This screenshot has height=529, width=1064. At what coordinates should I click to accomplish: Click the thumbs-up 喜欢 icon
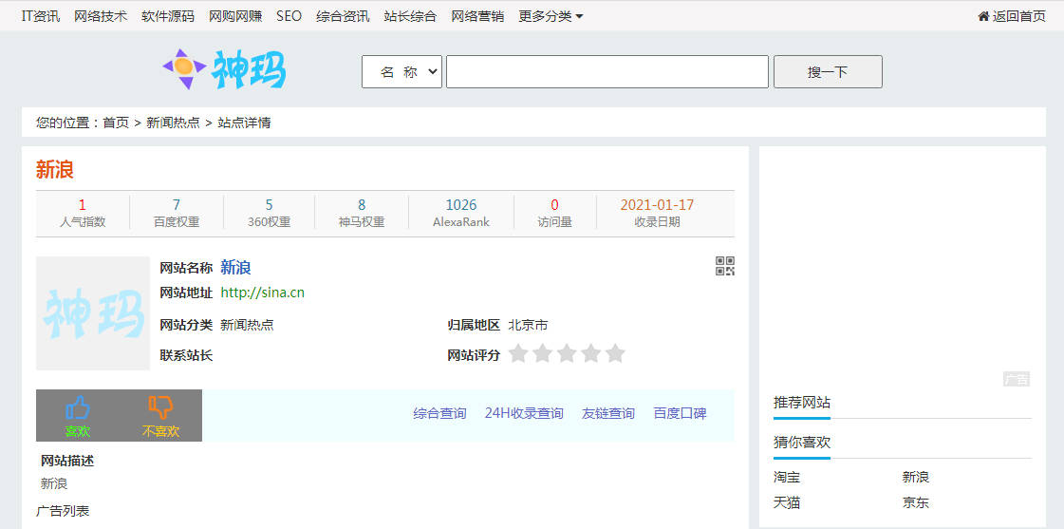pyautogui.click(x=78, y=408)
